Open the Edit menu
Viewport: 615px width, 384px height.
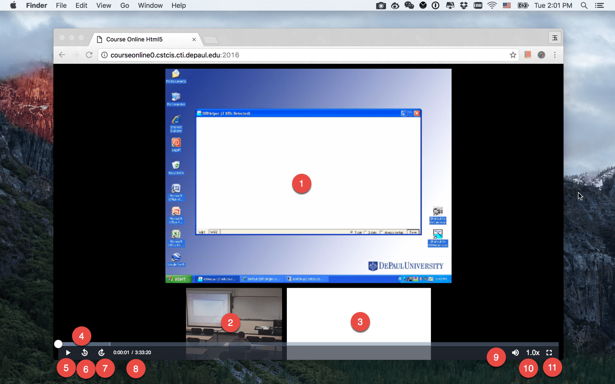click(x=81, y=5)
